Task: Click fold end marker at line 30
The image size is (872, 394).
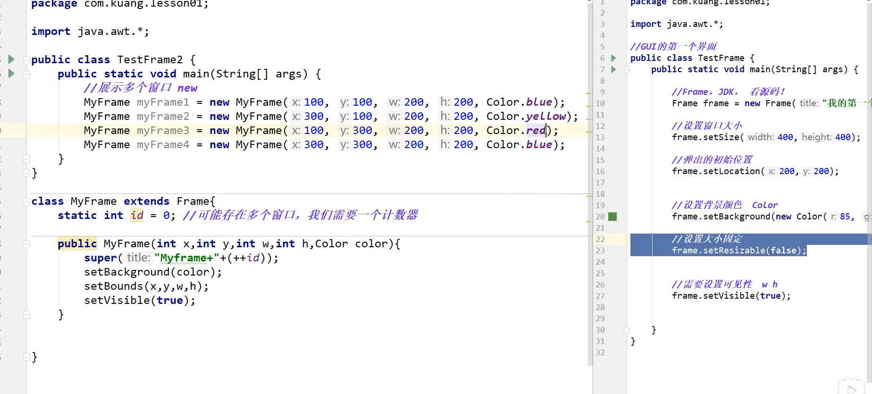Action: (627, 330)
